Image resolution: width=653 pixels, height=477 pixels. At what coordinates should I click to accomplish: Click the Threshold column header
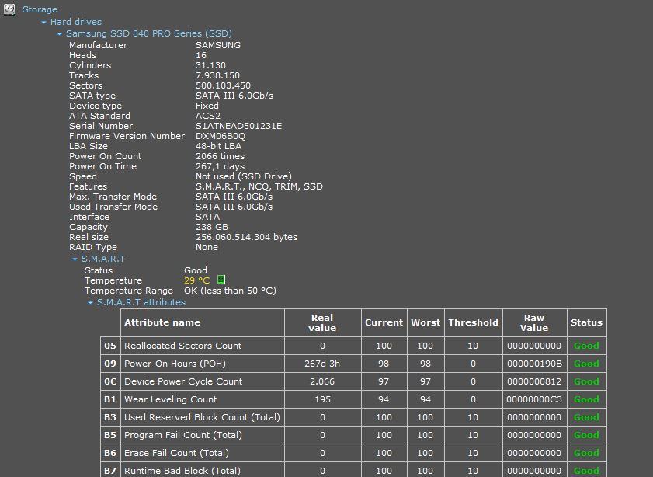(x=473, y=322)
